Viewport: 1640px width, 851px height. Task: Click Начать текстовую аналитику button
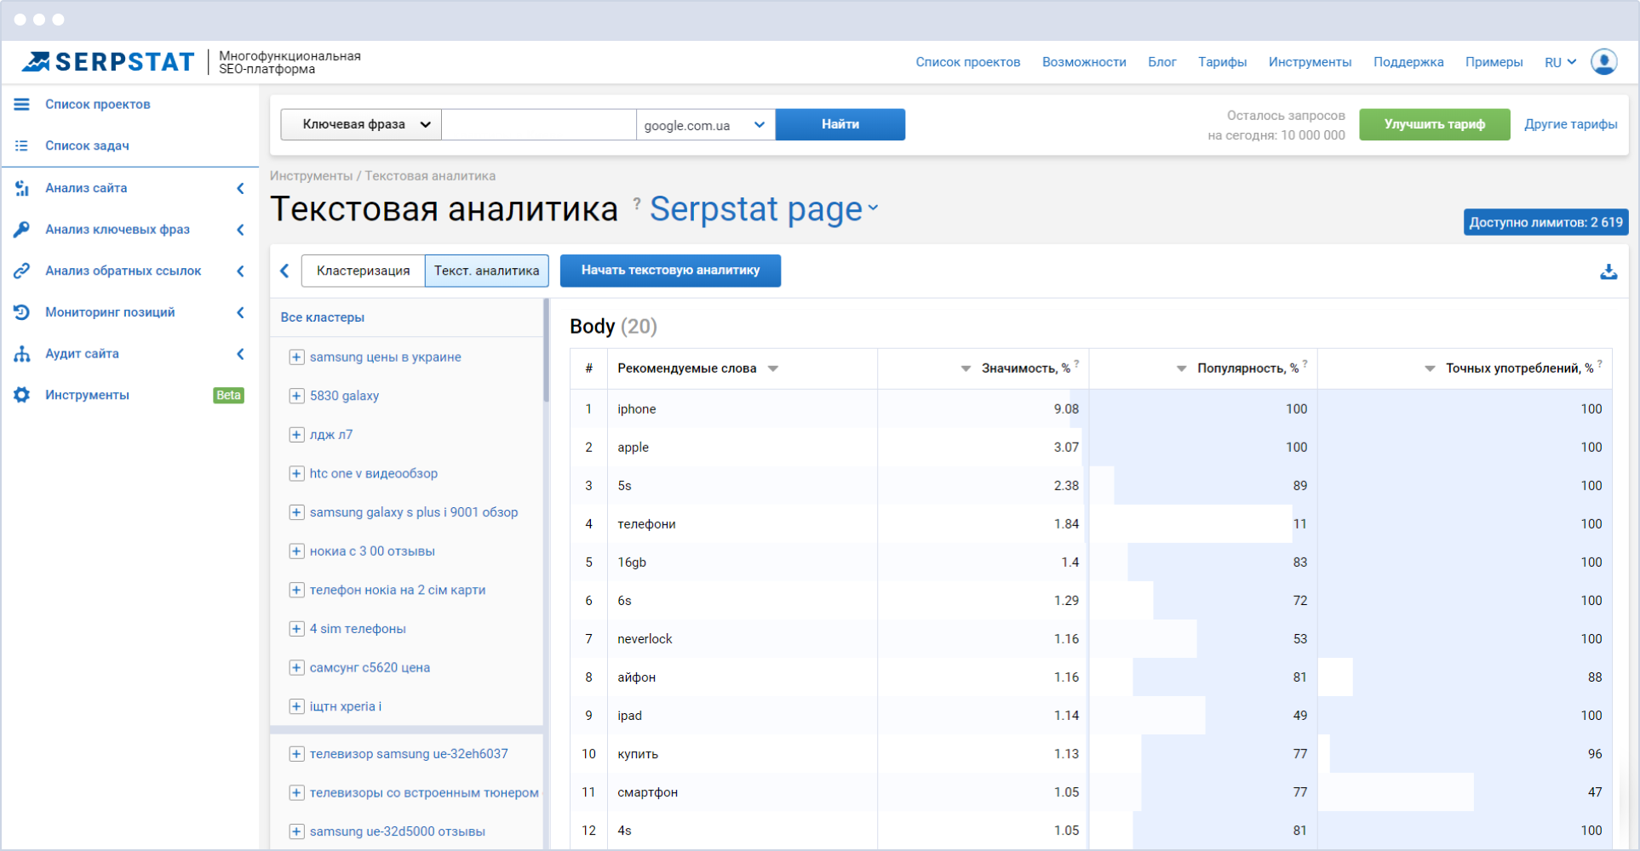pyautogui.click(x=670, y=271)
